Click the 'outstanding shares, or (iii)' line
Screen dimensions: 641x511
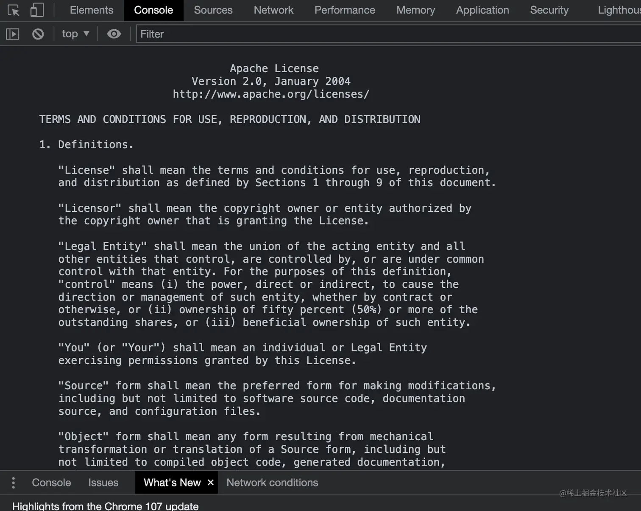(x=265, y=323)
